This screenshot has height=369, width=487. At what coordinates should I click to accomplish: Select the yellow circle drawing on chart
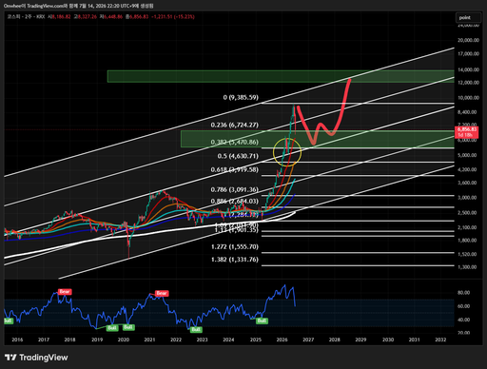pyautogui.click(x=287, y=152)
